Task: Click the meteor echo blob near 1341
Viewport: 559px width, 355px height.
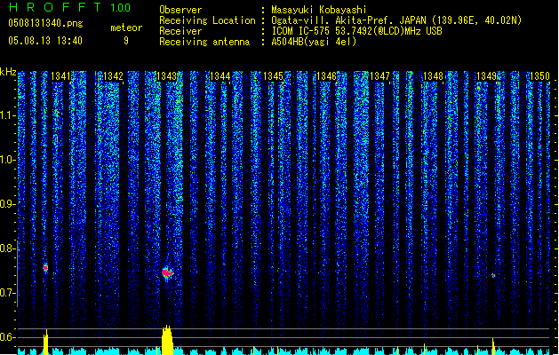Action: point(45,267)
